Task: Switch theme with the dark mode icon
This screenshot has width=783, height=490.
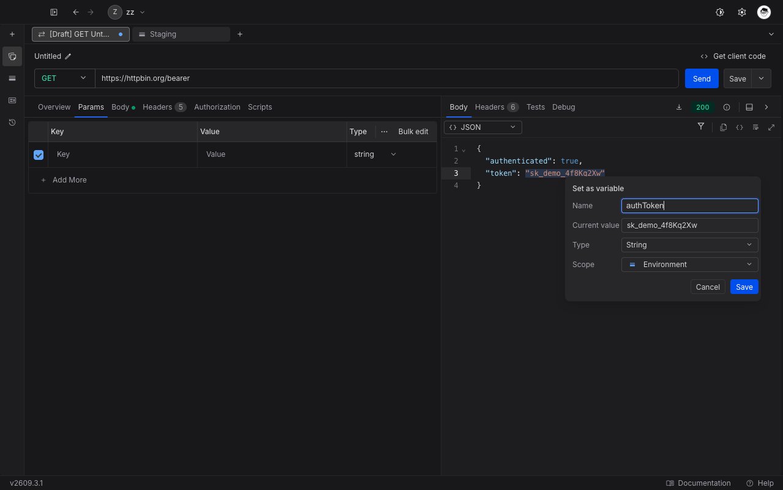Action: coord(720,12)
